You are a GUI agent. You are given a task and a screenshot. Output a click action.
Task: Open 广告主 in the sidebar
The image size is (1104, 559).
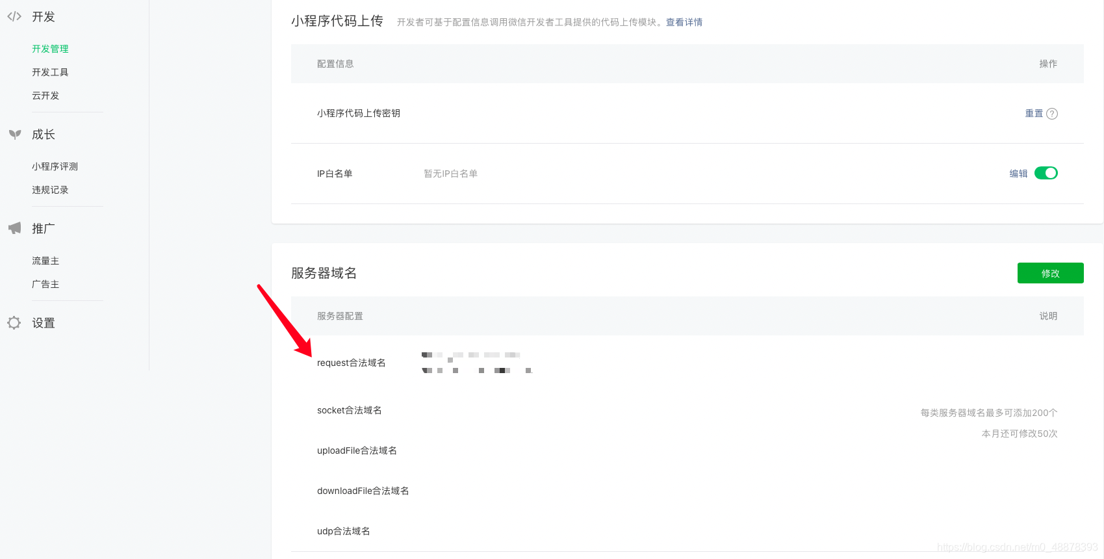coord(45,284)
